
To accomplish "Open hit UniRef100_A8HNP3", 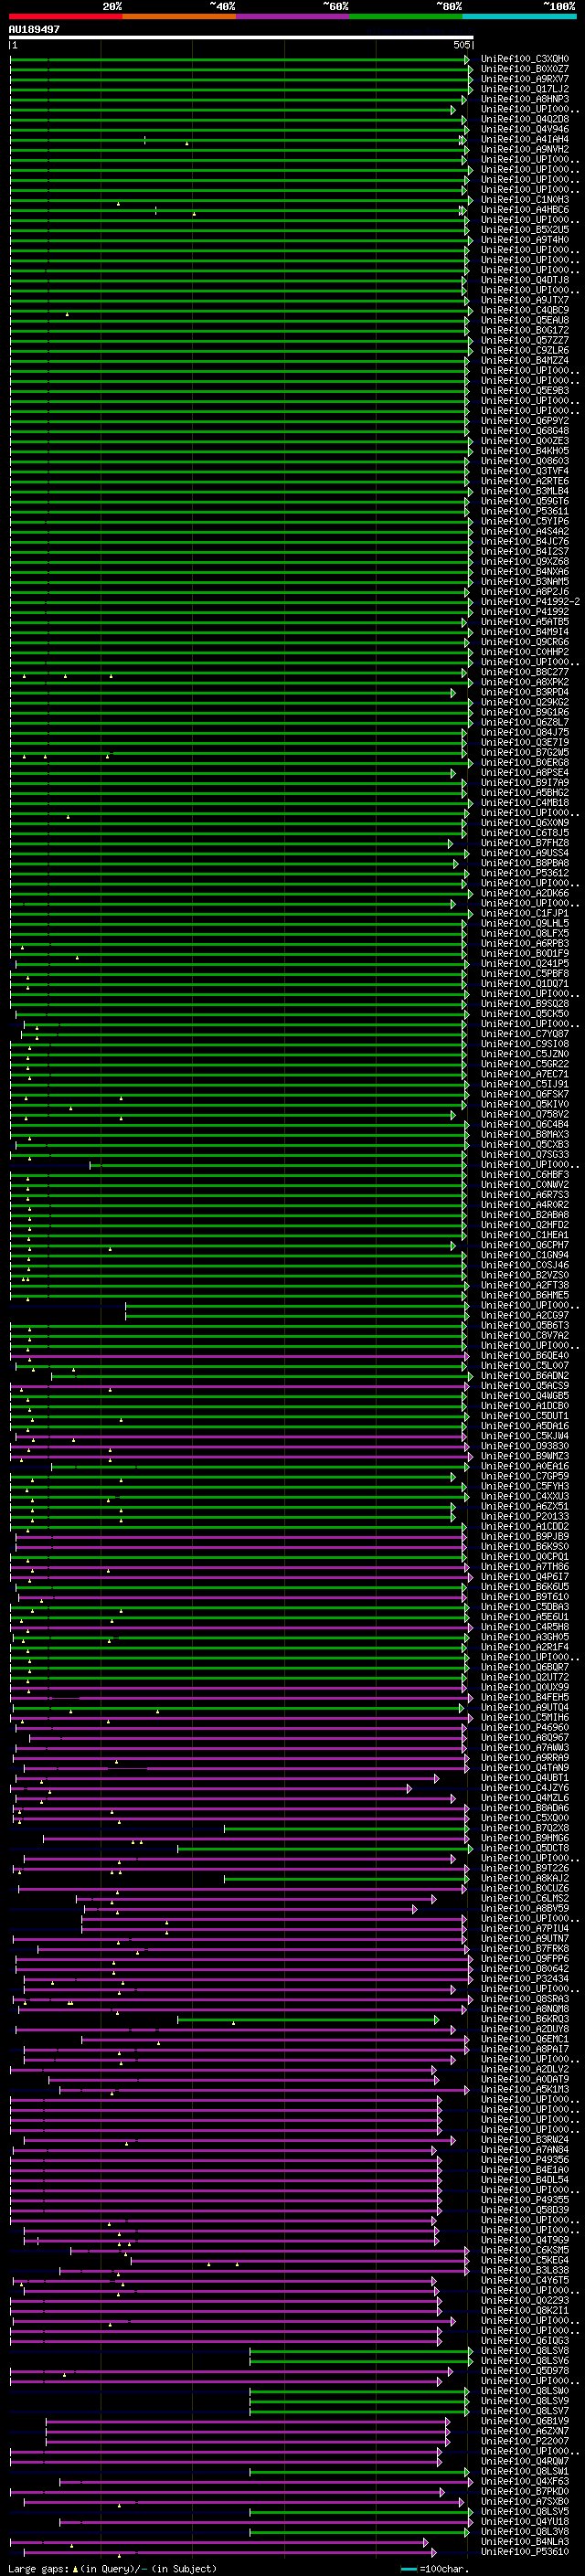I will 525,99.
